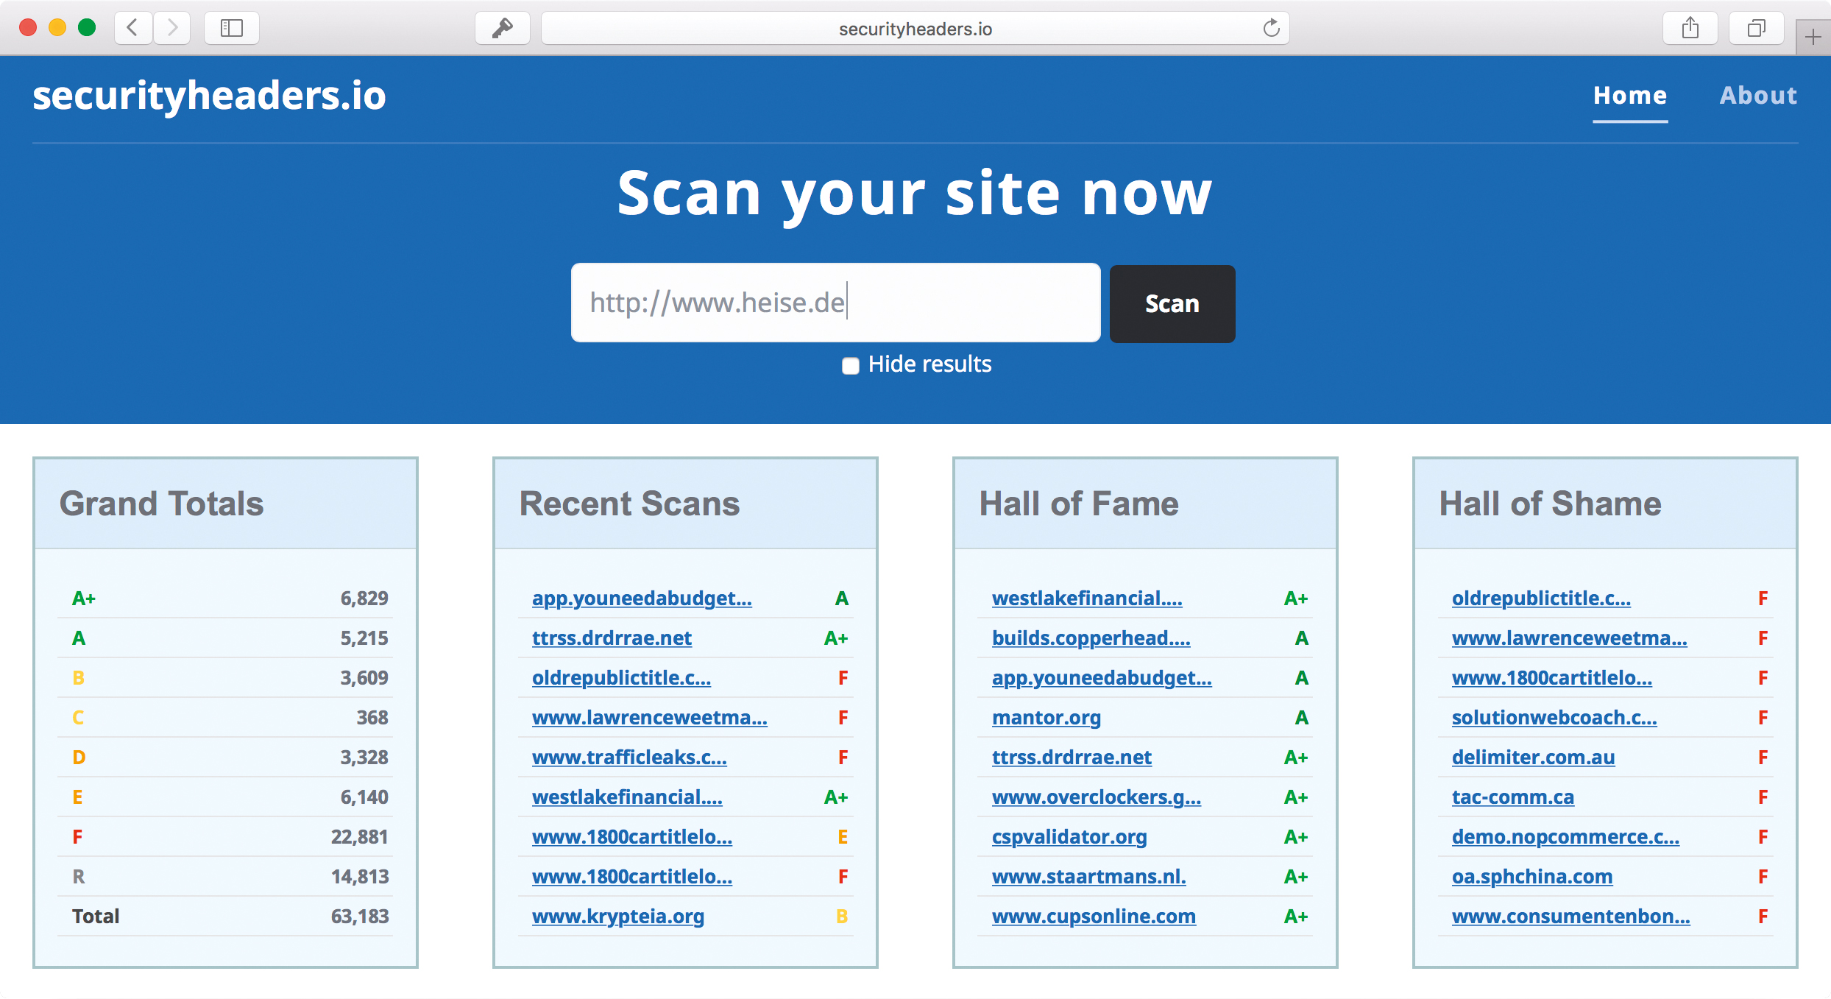1831x999 pixels.
Task: Open cspvalidator.org Hall of Fame link
Action: [x=1069, y=837]
